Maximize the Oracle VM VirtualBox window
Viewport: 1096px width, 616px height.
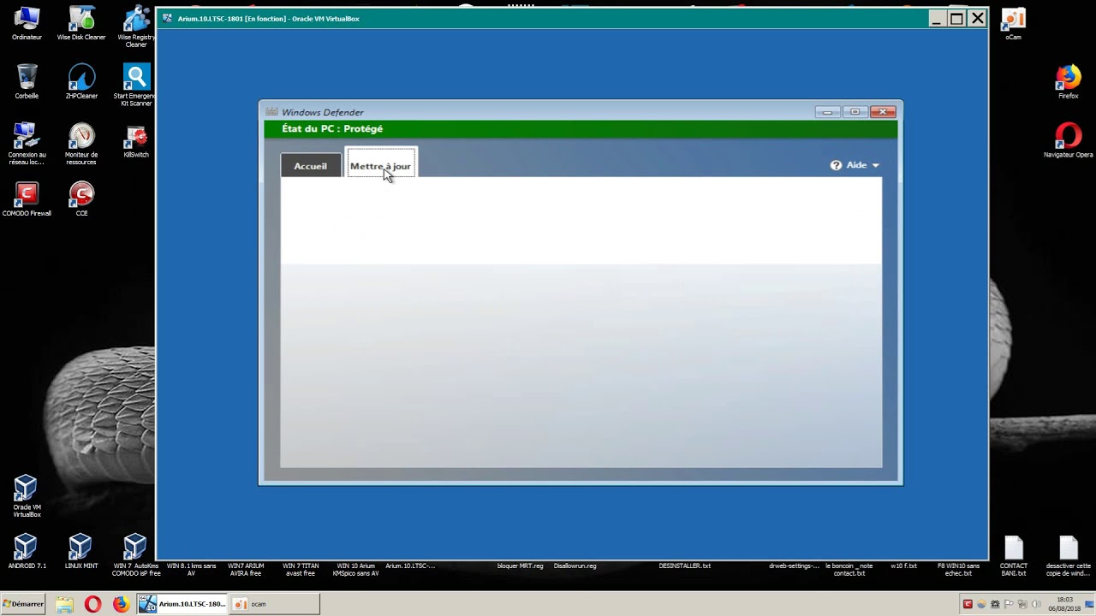[x=956, y=18]
